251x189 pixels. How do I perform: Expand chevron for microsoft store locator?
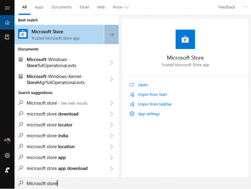point(112,125)
